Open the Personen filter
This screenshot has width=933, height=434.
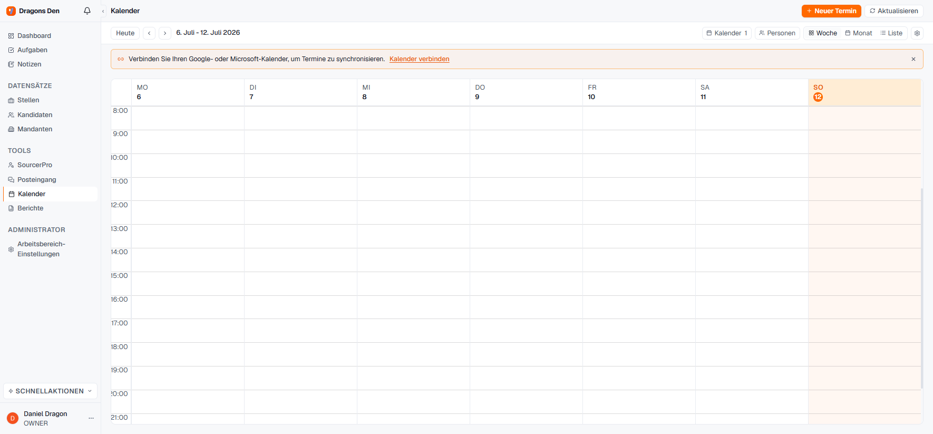(777, 33)
